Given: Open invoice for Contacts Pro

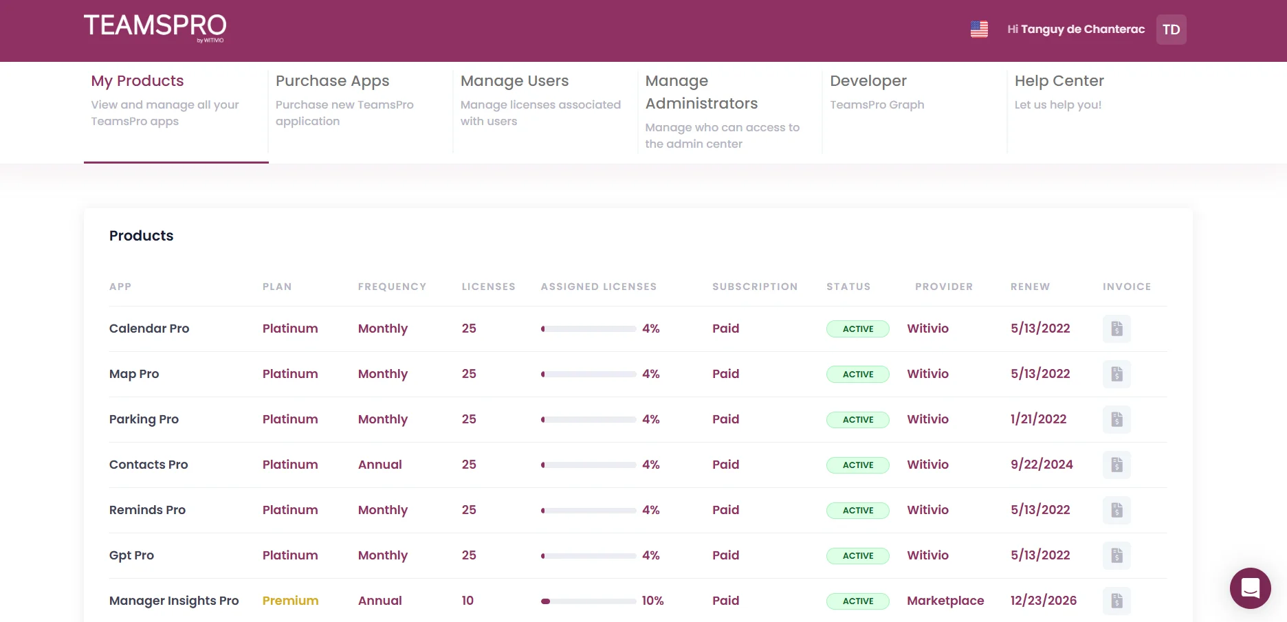Looking at the screenshot, I should coord(1116,465).
